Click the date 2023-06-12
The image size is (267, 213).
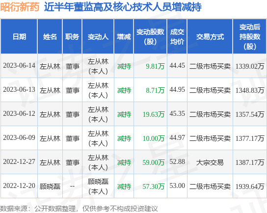19,114
